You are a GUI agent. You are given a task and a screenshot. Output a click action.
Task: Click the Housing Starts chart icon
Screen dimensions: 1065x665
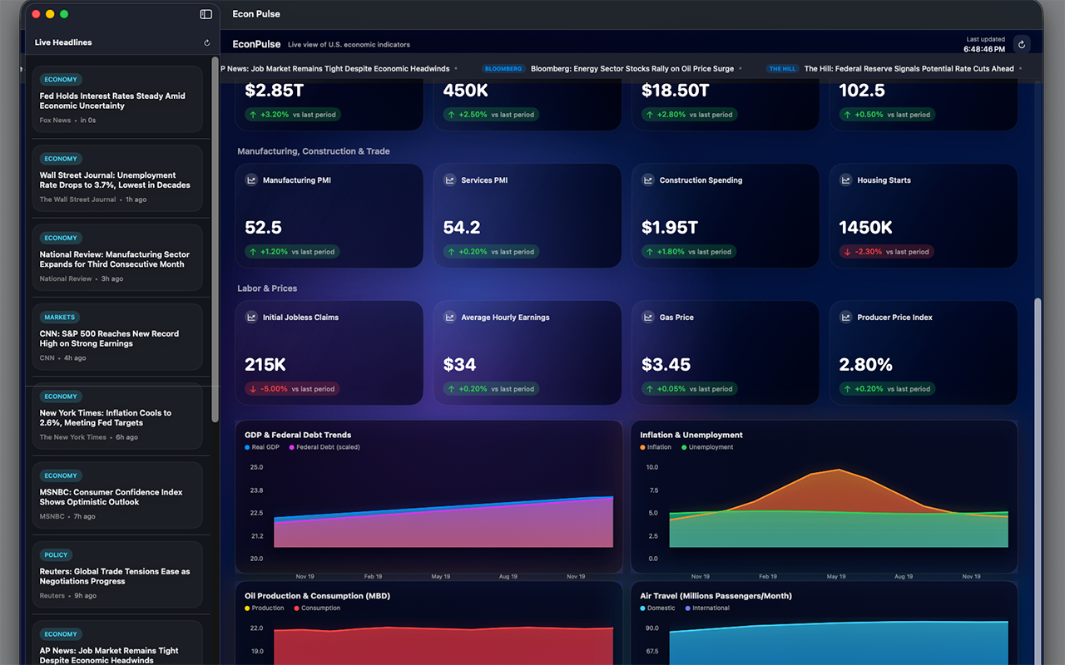coord(846,180)
